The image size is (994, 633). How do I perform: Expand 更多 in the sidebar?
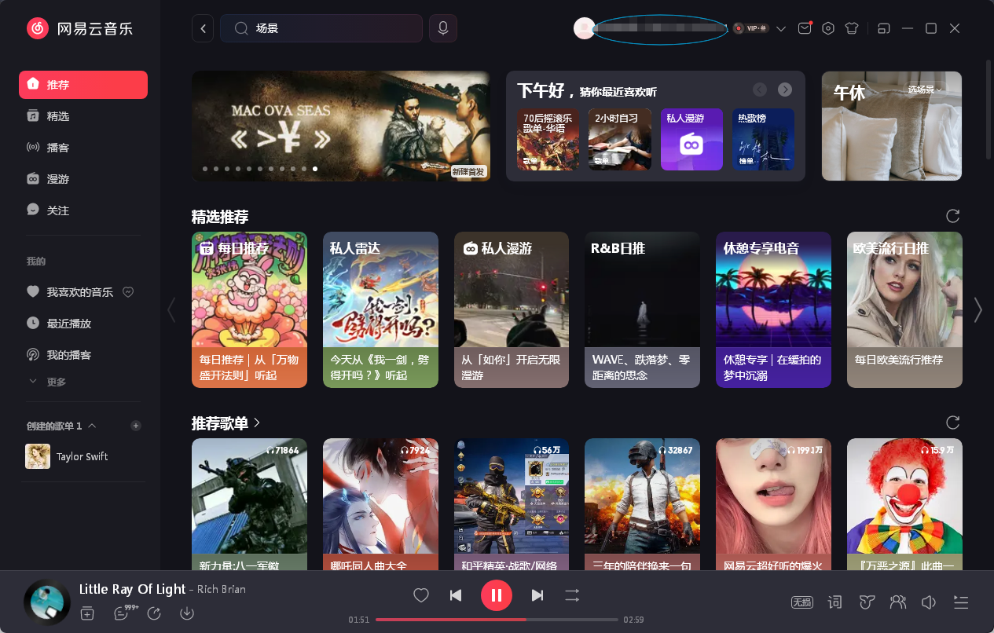48,382
